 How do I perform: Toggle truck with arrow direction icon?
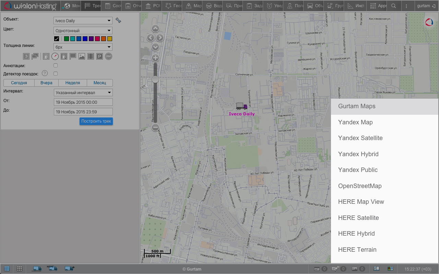[x=70, y=269]
